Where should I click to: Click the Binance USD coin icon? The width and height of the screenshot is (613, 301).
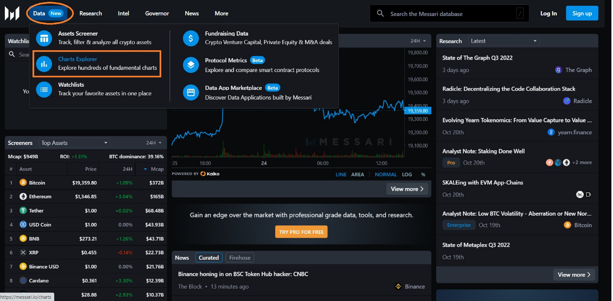point(23,267)
